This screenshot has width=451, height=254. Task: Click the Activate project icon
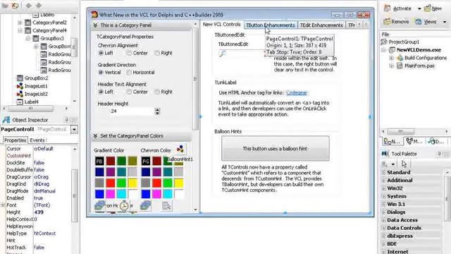(x=388, y=8)
